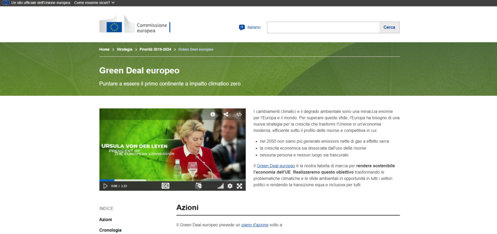
Task: Click the 'Puntare a essere il primo continente' subtitle
Action: [170, 84]
